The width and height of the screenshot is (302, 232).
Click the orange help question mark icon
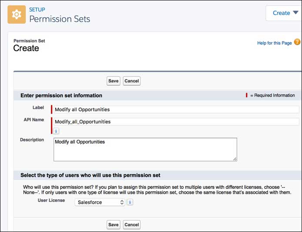pyautogui.click(x=297, y=42)
